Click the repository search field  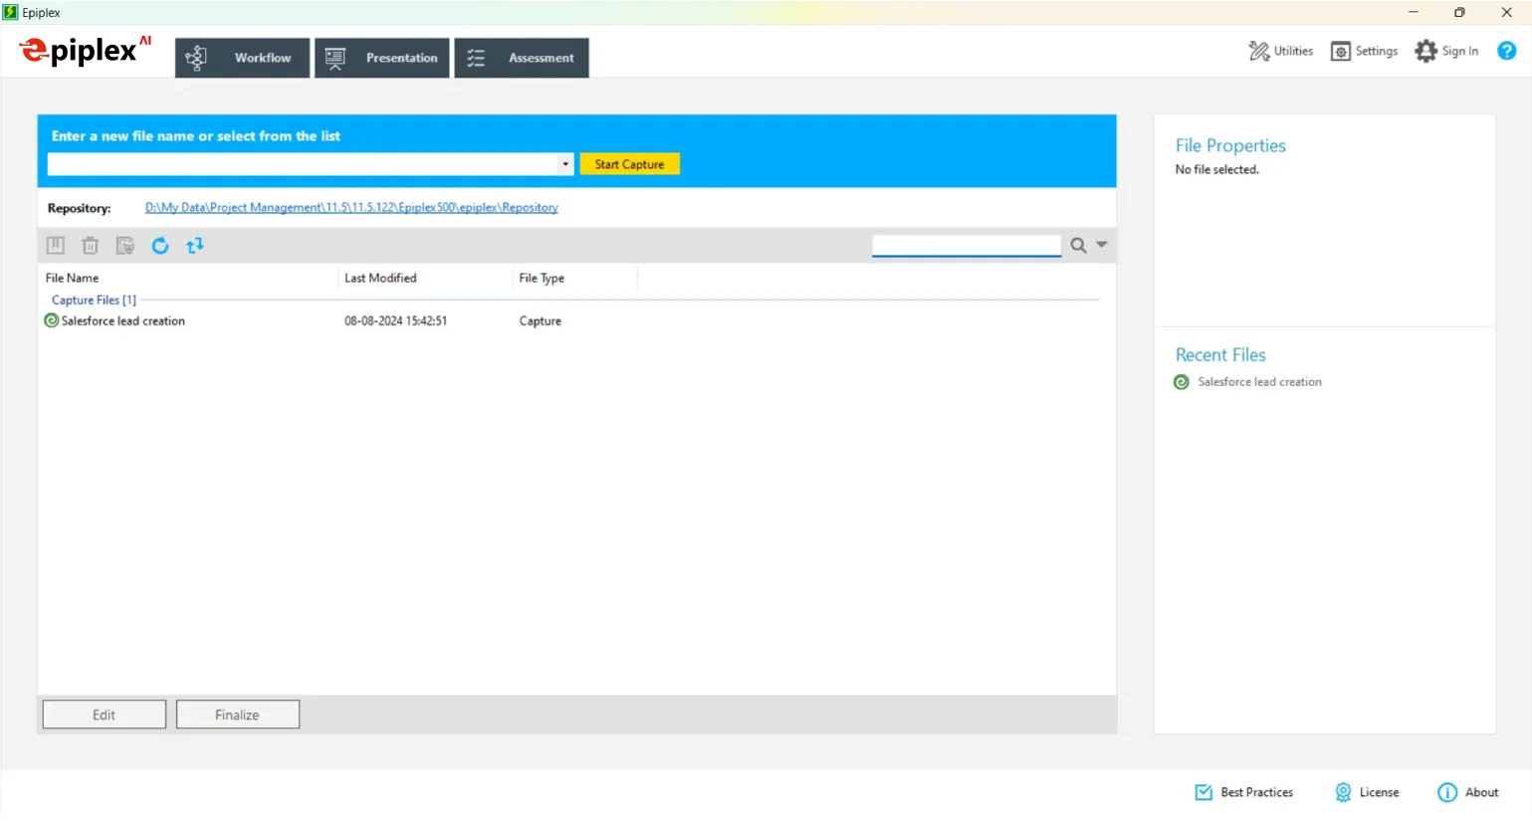(x=967, y=246)
